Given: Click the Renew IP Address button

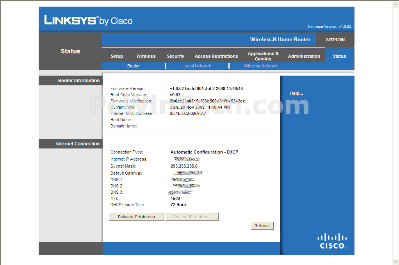Looking at the screenshot, I should pyautogui.click(x=192, y=217).
